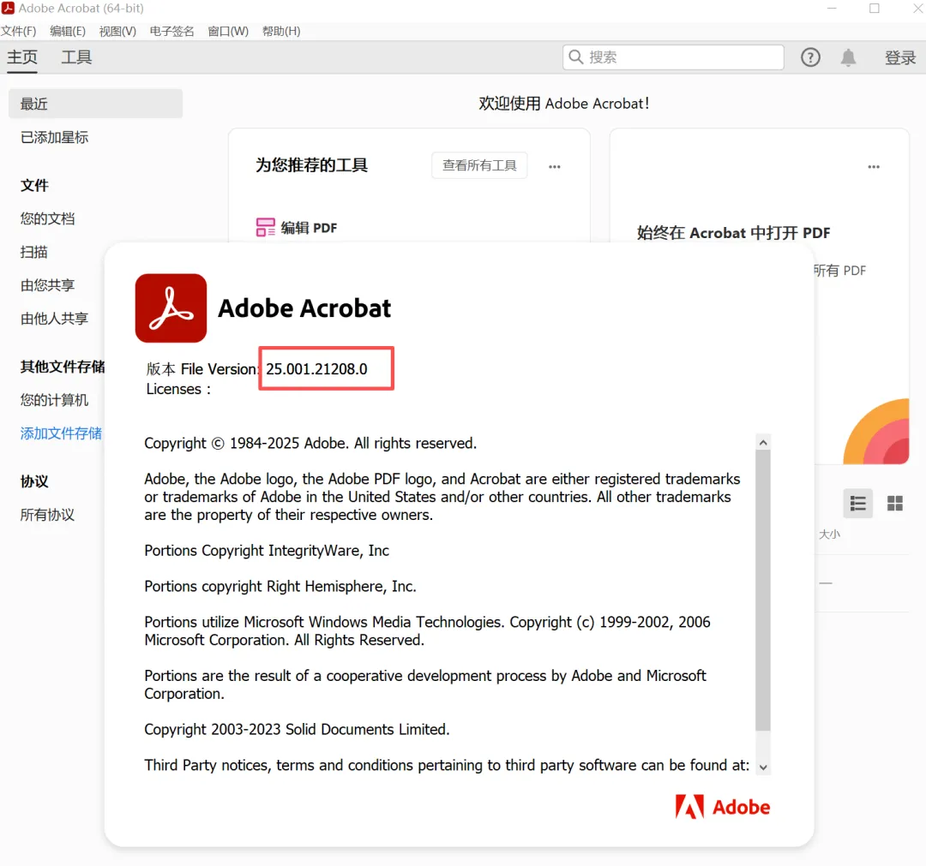Viewport: 926px width, 866px height.
Task: Open 由他人共享 in the sidebar
Action: coord(54,320)
